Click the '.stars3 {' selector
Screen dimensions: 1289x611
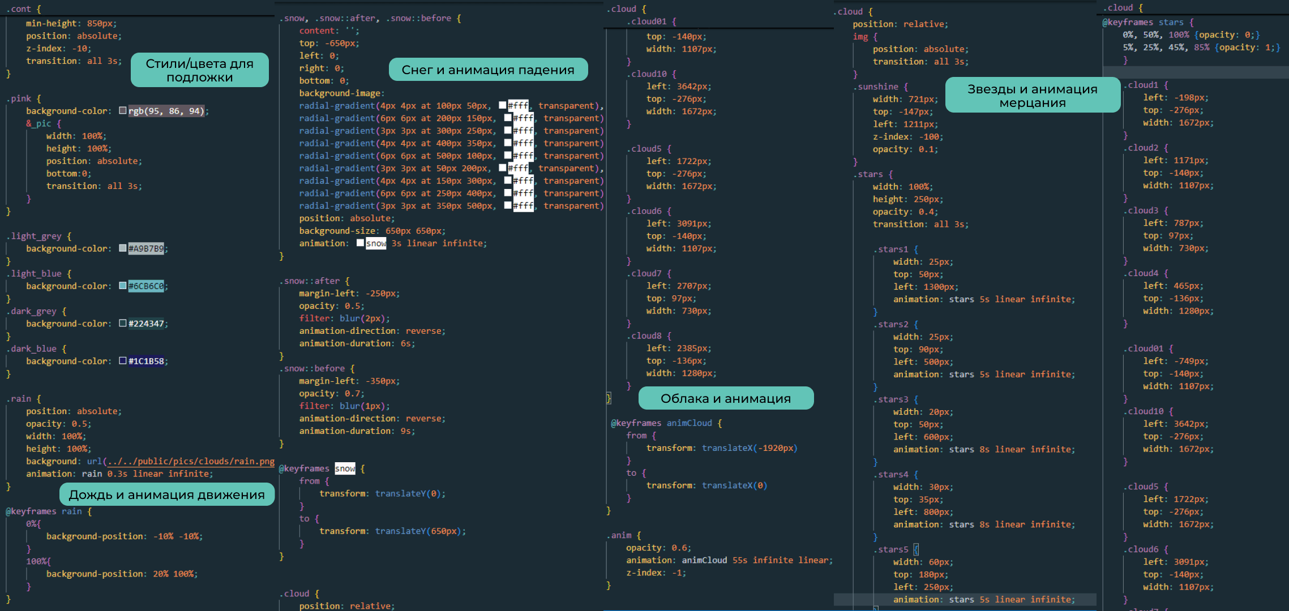pyautogui.click(x=896, y=399)
